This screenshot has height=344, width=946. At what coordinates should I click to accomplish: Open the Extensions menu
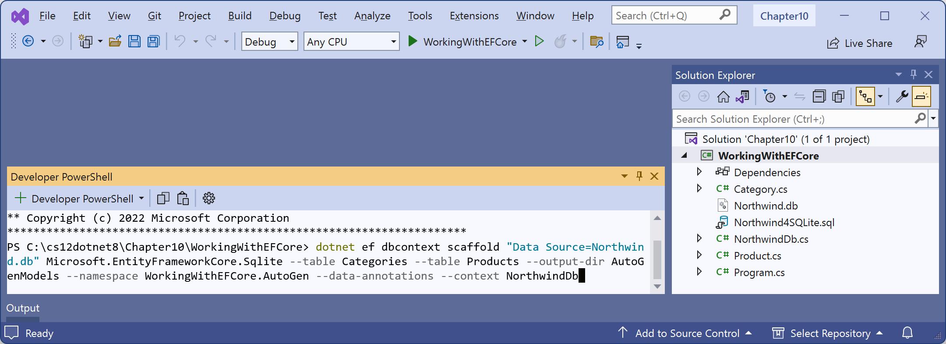(474, 16)
